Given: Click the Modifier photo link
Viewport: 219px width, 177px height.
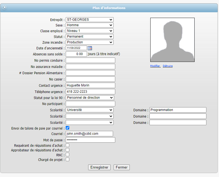Looking at the screenshot, I should tap(155, 66).
